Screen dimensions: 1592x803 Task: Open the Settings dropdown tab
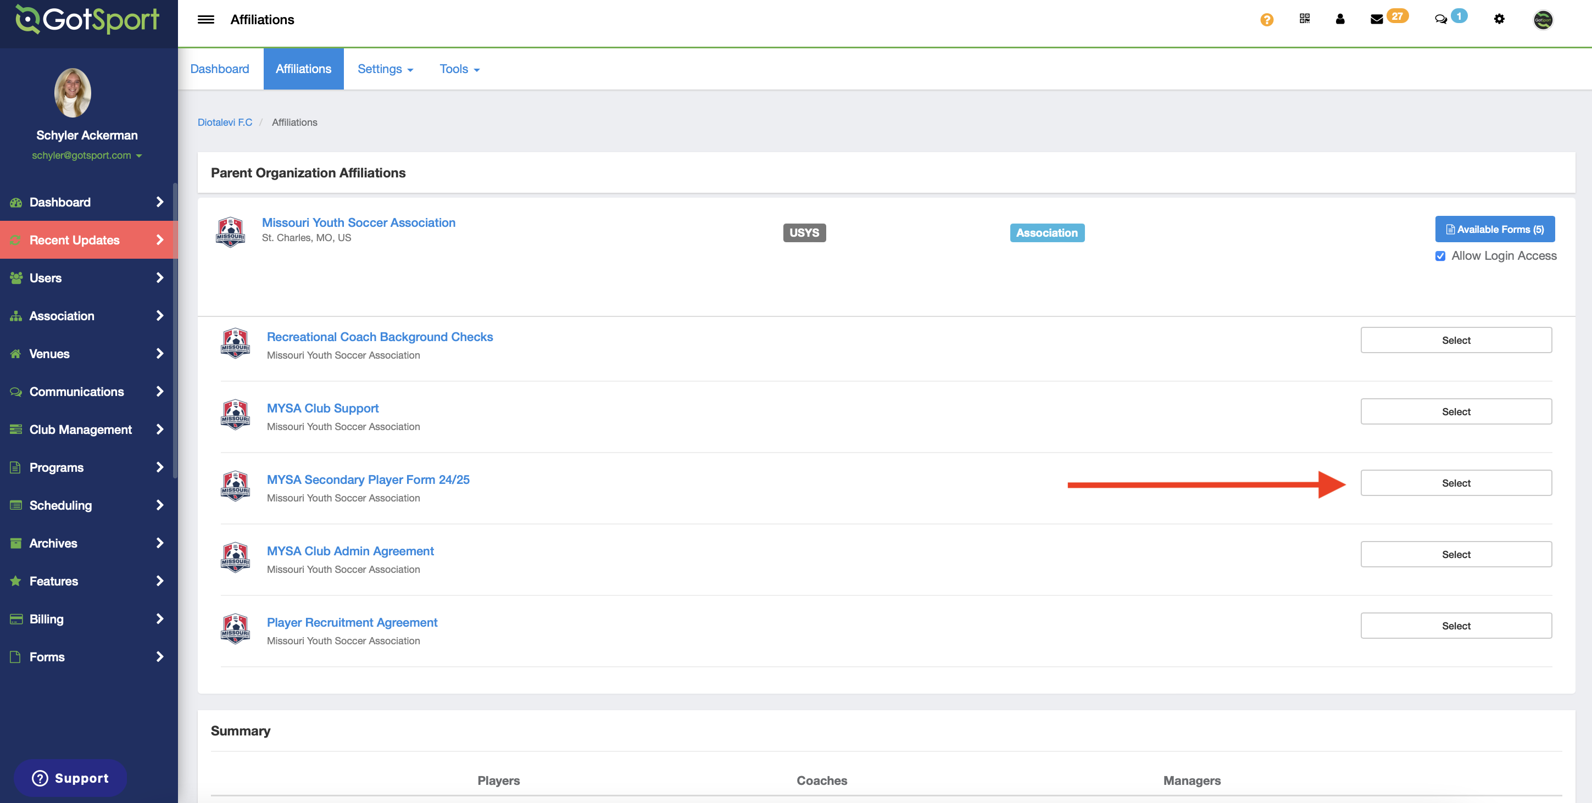[x=385, y=69]
